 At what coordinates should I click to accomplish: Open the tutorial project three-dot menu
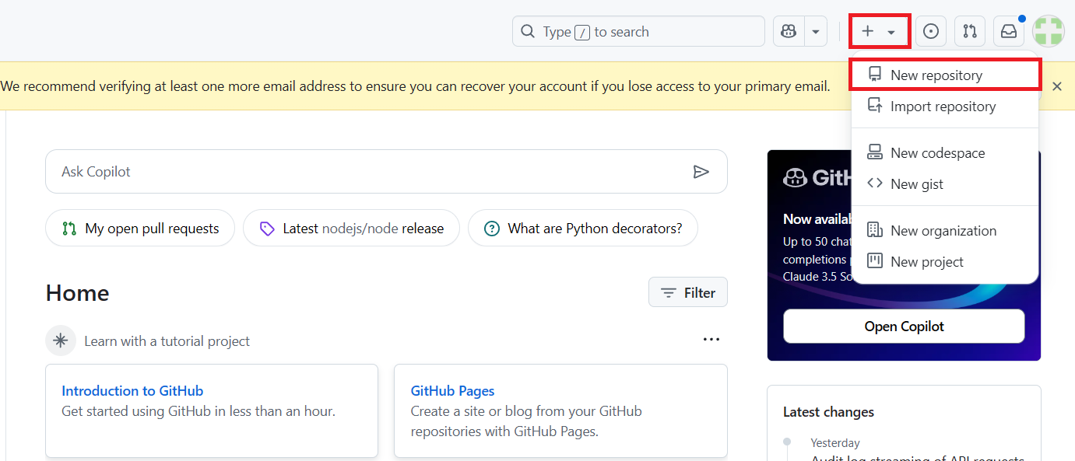click(711, 340)
